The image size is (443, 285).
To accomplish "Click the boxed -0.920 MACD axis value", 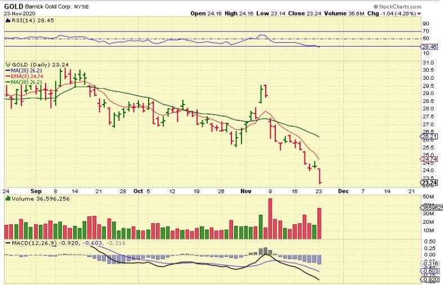I will pyautogui.click(x=431, y=280).
